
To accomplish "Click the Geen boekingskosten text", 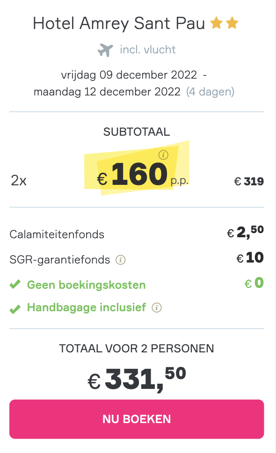I will click(x=87, y=285).
